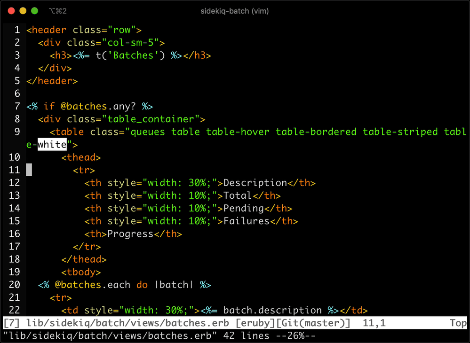Click the word 'header' on line 1
The width and height of the screenshot is (470, 343).
pos(49,30)
